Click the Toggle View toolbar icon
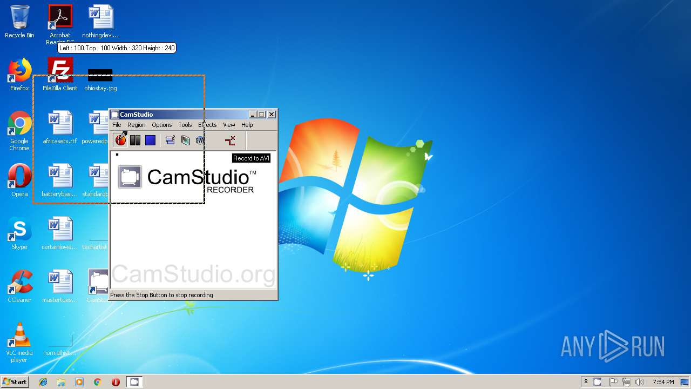This screenshot has width=691, height=389. (170, 140)
